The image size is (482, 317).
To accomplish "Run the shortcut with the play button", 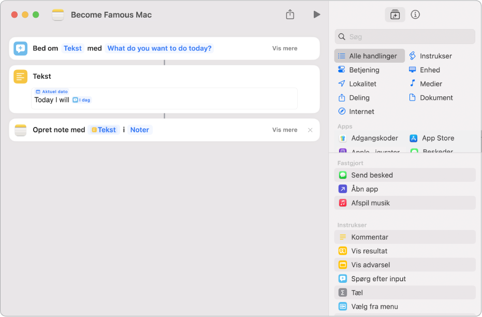I will tap(317, 15).
